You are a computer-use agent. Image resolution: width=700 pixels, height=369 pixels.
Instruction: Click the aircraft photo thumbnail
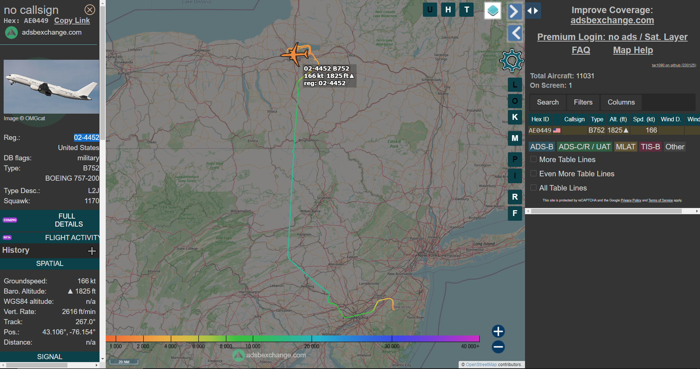pos(51,87)
